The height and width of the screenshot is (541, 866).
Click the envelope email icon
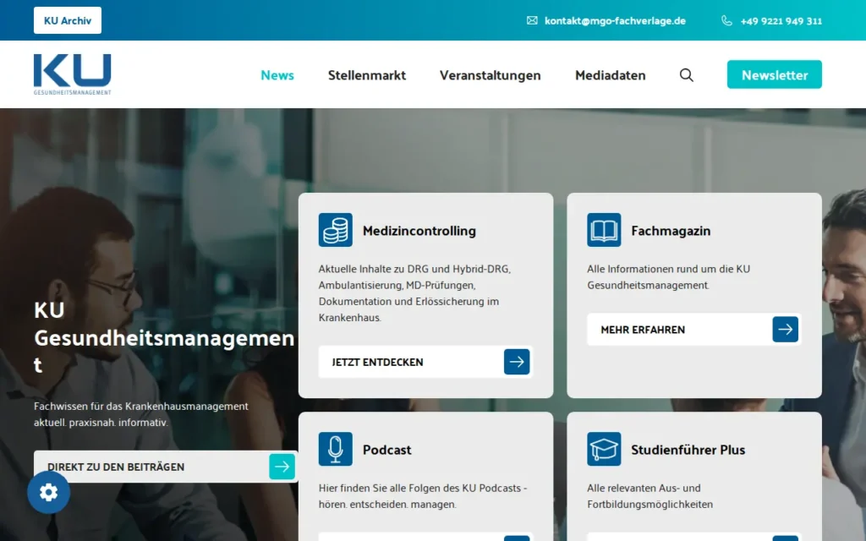532,20
